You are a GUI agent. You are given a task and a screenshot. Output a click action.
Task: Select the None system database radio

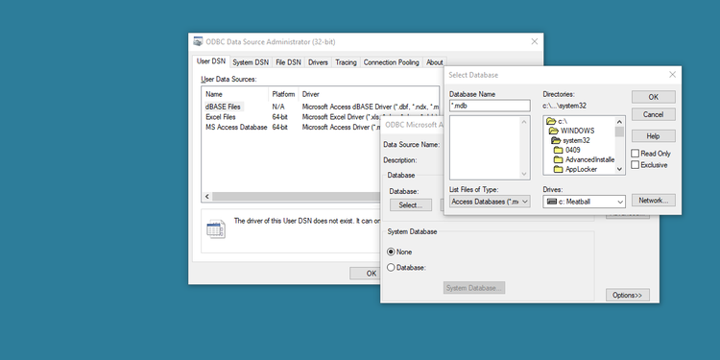(x=391, y=252)
